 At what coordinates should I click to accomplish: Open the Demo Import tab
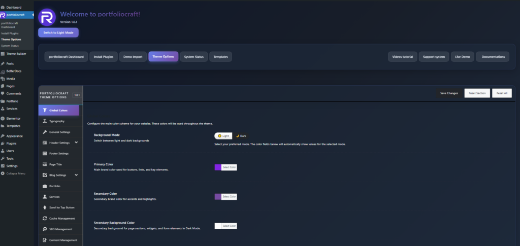[x=133, y=57]
